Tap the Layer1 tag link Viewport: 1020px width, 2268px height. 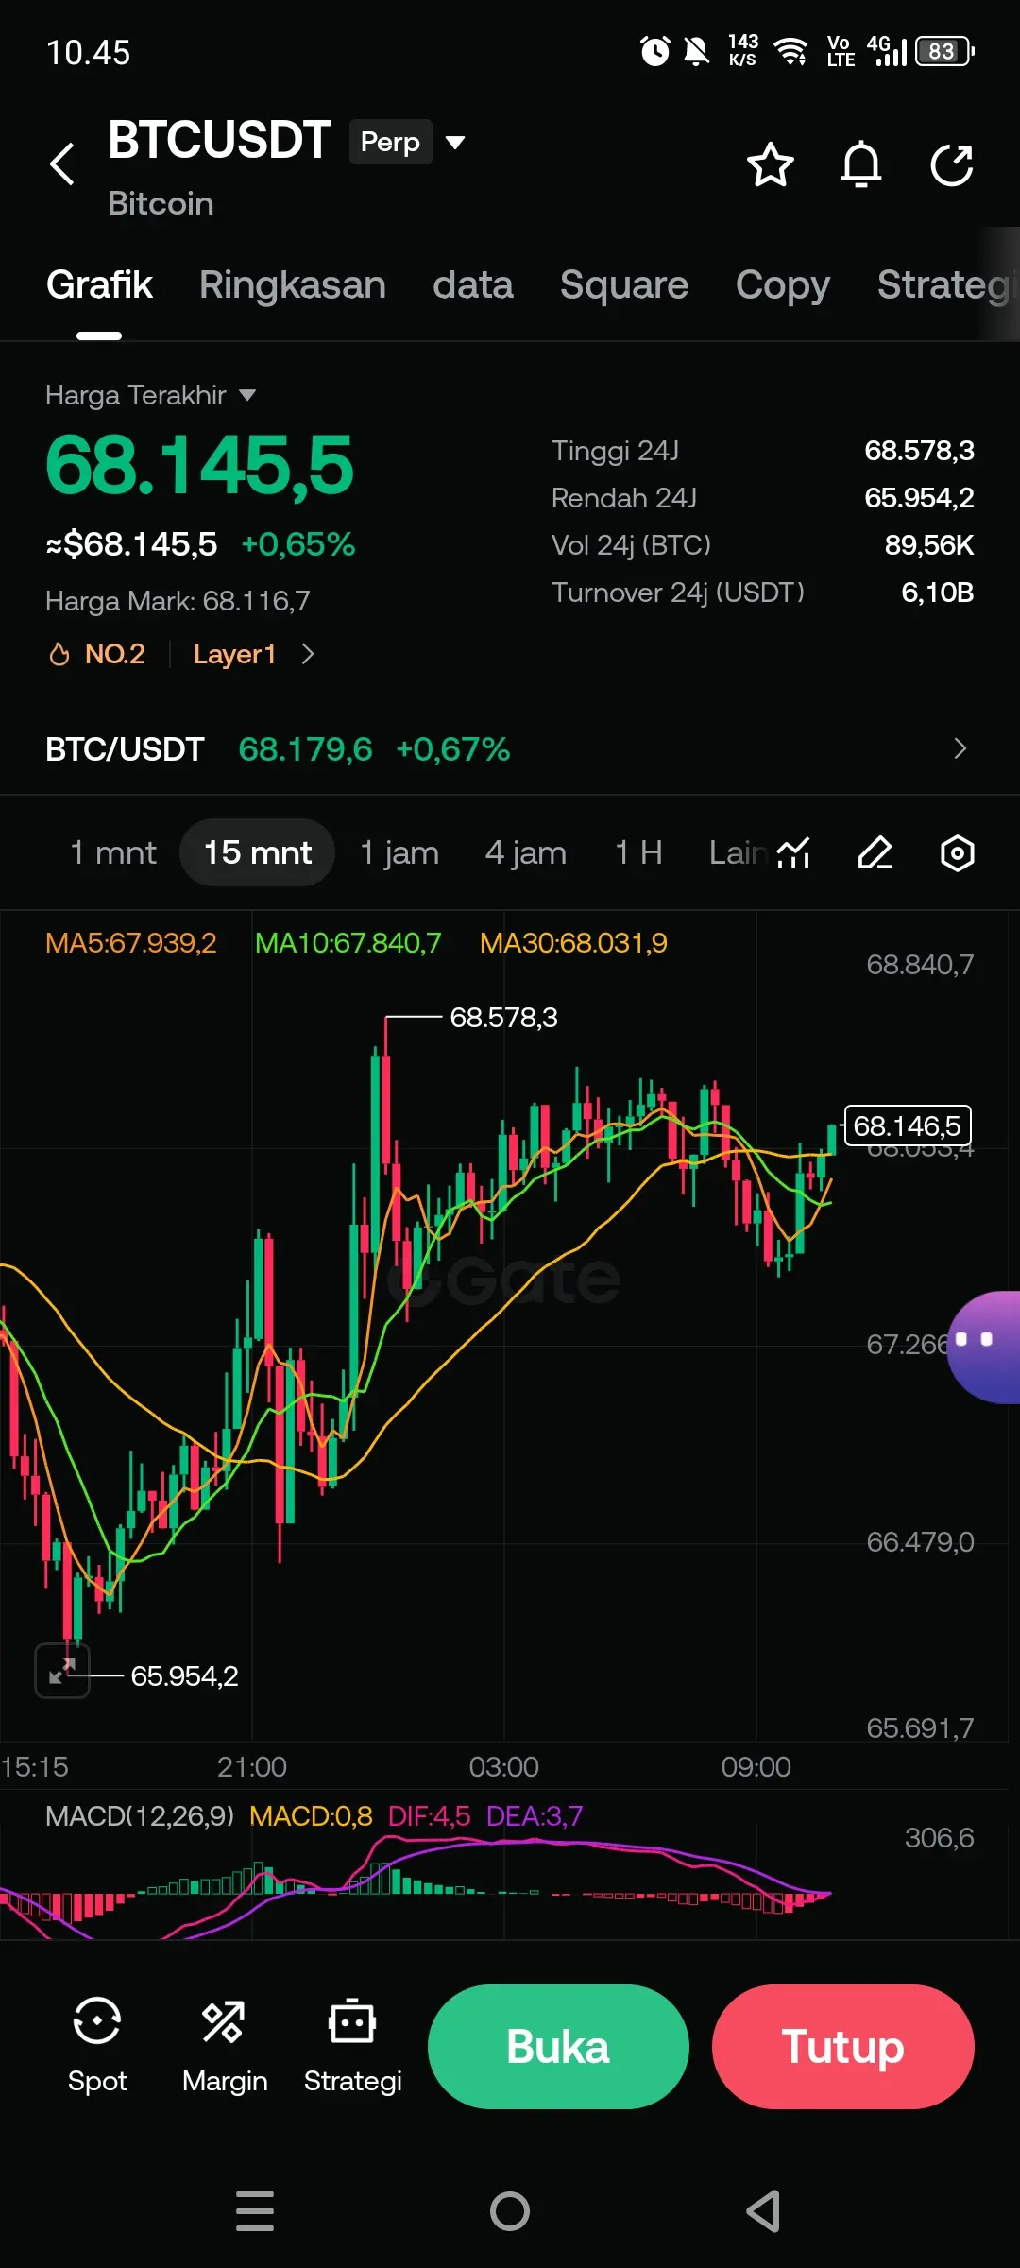(234, 654)
